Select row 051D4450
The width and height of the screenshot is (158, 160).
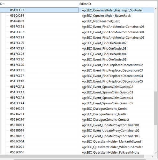tap(17, 21)
